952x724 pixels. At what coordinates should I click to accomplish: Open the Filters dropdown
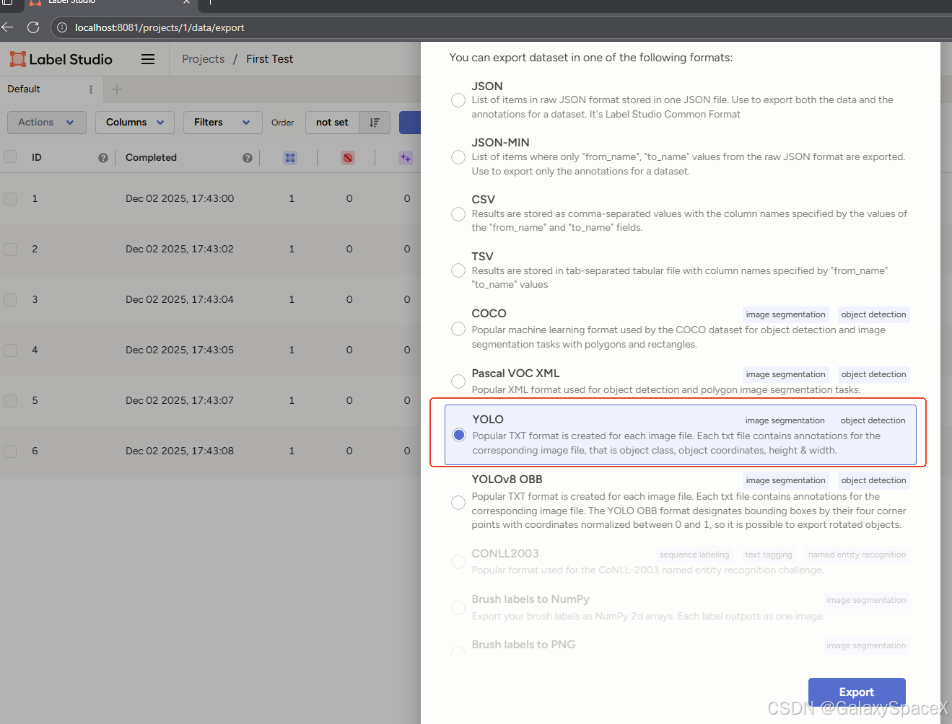222,123
